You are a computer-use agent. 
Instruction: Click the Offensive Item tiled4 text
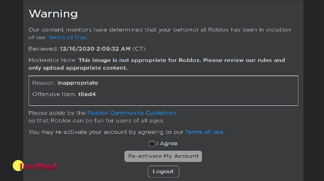click(64, 94)
